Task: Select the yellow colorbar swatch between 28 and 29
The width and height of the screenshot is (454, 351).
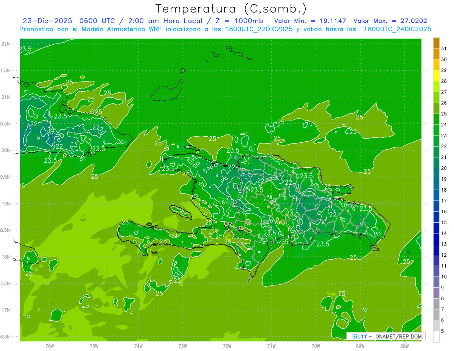Action: (436, 76)
